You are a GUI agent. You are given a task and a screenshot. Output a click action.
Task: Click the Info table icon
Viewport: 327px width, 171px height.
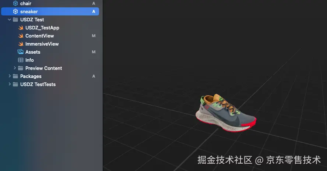(21, 60)
